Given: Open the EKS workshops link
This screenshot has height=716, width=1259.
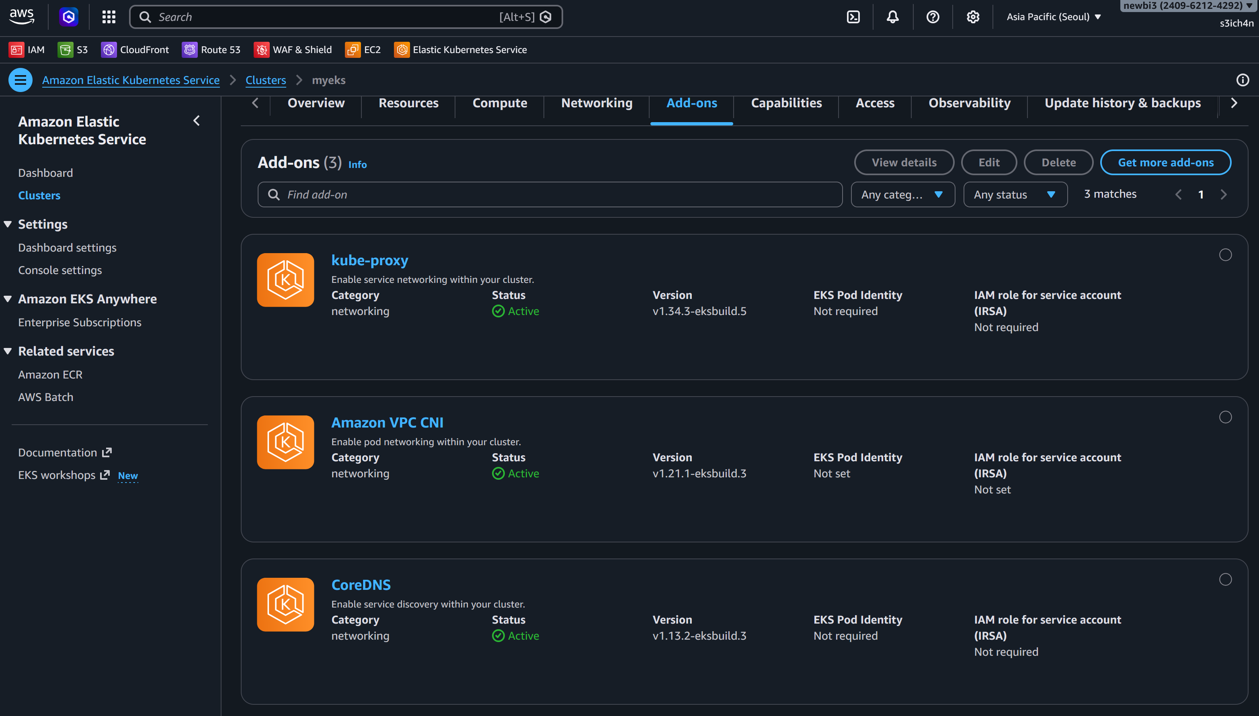Looking at the screenshot, I should click(57, 475).
